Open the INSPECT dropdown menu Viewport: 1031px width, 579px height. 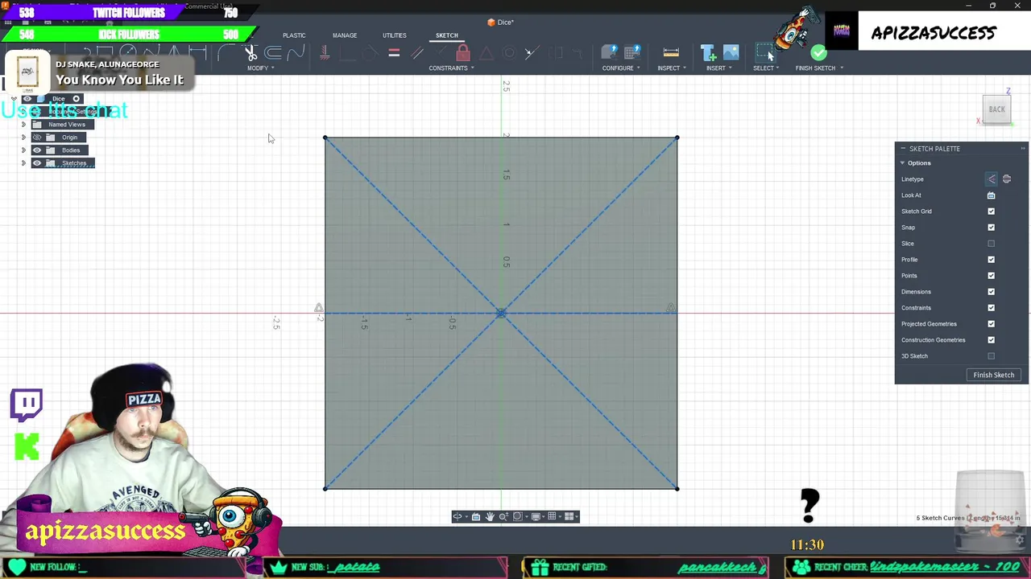pyautogui.click(x=672, y=68)
